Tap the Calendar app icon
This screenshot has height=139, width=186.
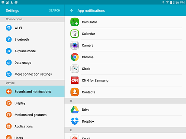click(x=75, y=34)
